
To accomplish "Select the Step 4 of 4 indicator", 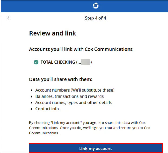I will tap(95, 18).
